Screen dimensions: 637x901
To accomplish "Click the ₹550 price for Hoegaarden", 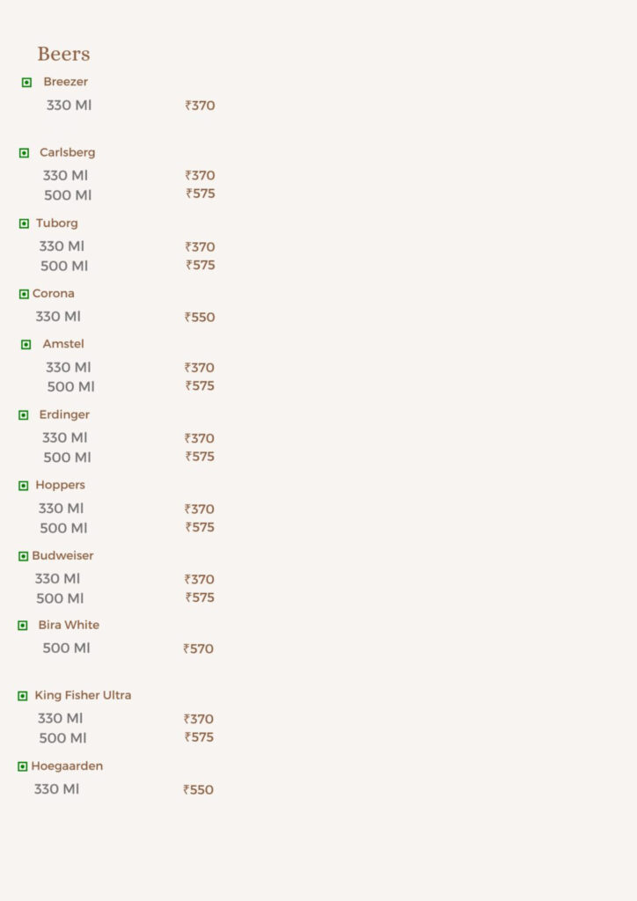I will (x=199, y=790).
